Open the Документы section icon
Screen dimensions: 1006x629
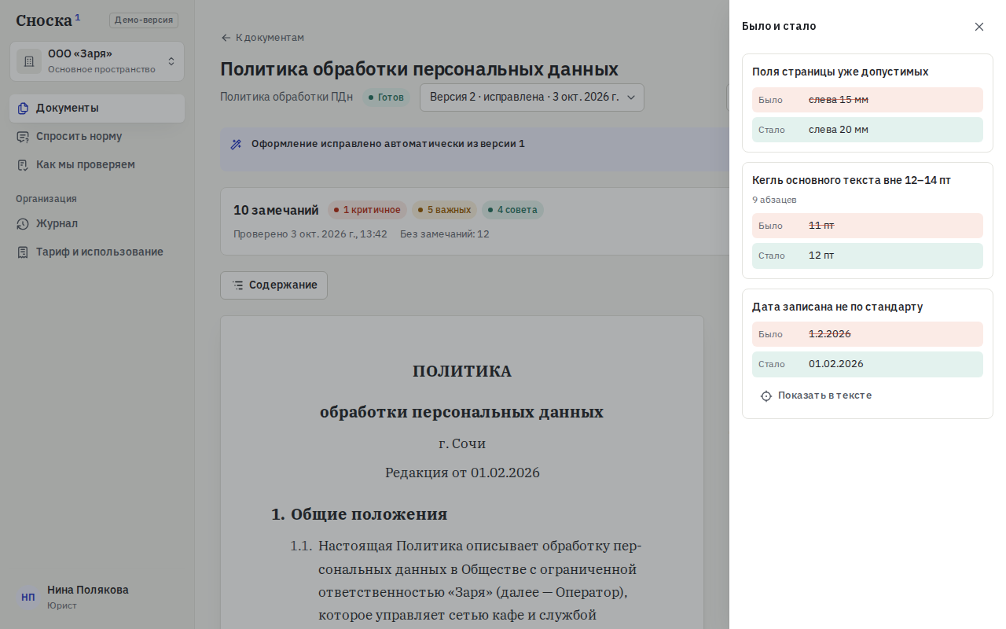(x=23, y=109)
